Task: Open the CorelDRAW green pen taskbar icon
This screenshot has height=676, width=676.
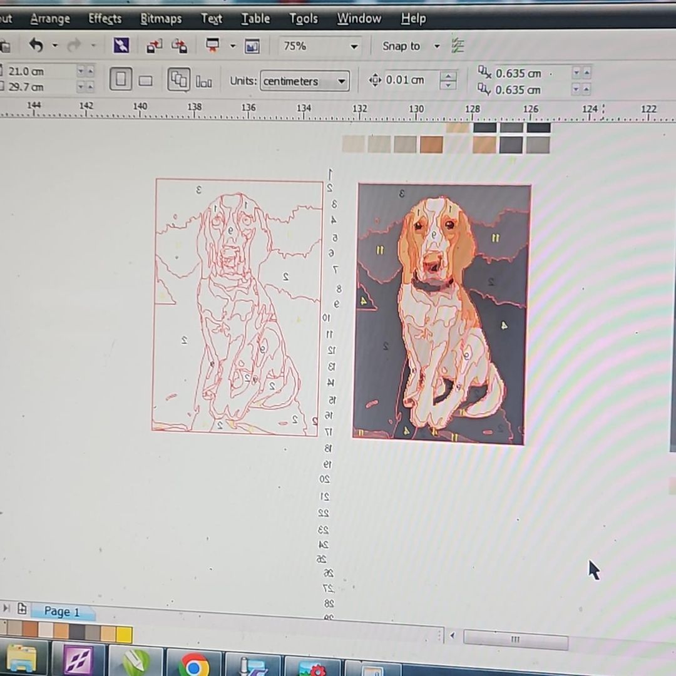Action: (136, 662)
